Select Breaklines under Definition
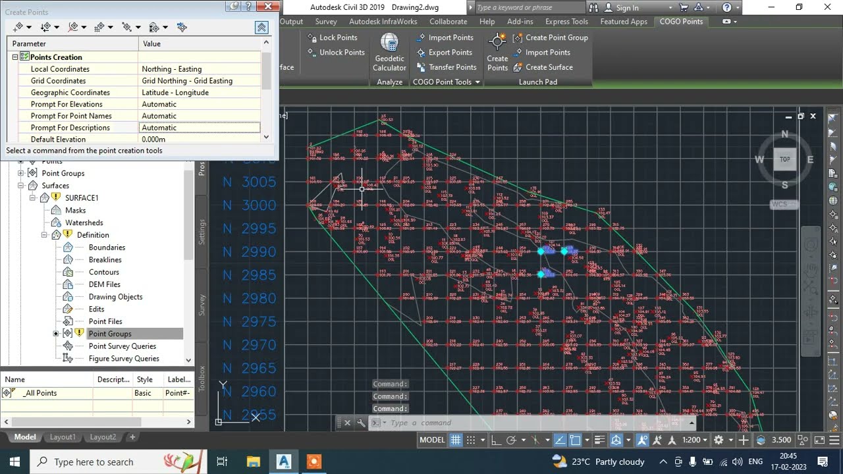The height and width of the screenshot is (474, 843). coord(105,259)
